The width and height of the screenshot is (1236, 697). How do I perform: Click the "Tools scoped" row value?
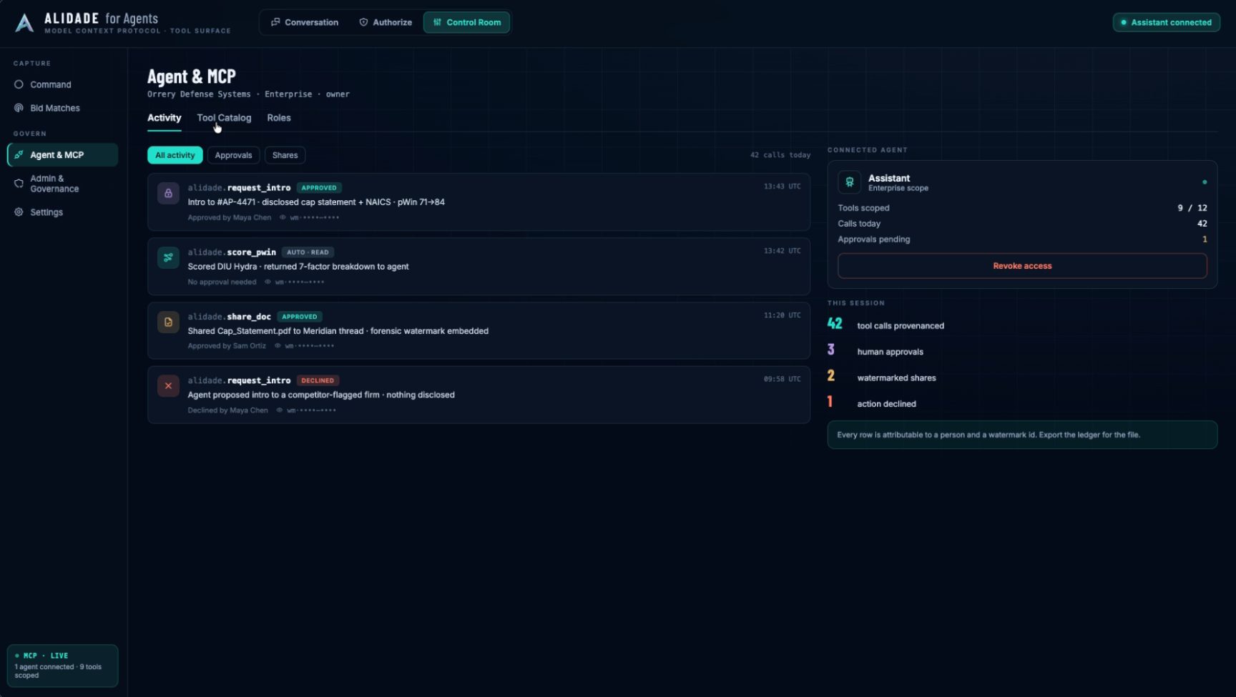coord(1192,208)
